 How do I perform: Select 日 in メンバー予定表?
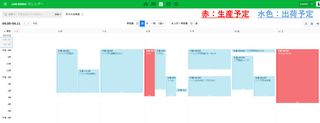point(191,24)
